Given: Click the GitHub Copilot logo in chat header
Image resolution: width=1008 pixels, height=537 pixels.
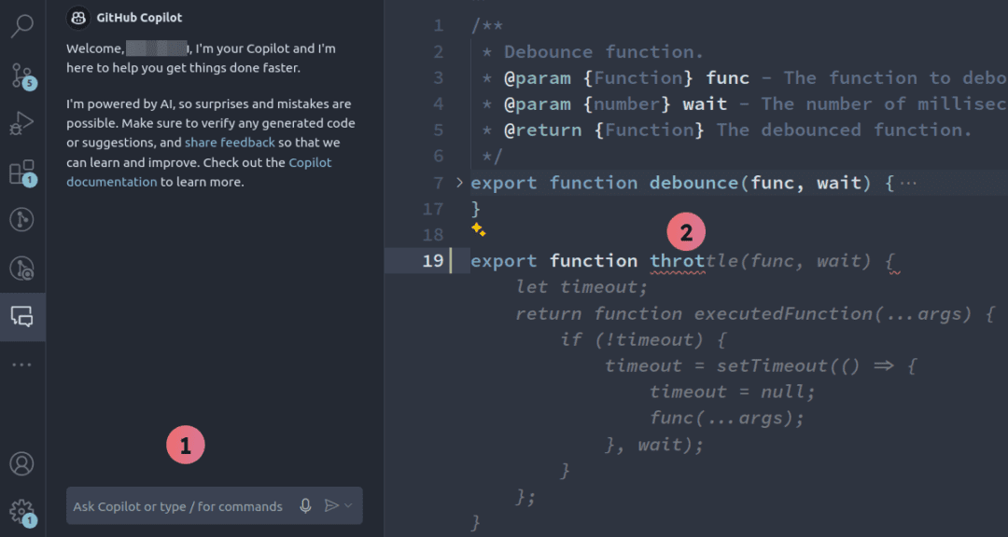Looking at the screenshot, I should click(77, 17).
